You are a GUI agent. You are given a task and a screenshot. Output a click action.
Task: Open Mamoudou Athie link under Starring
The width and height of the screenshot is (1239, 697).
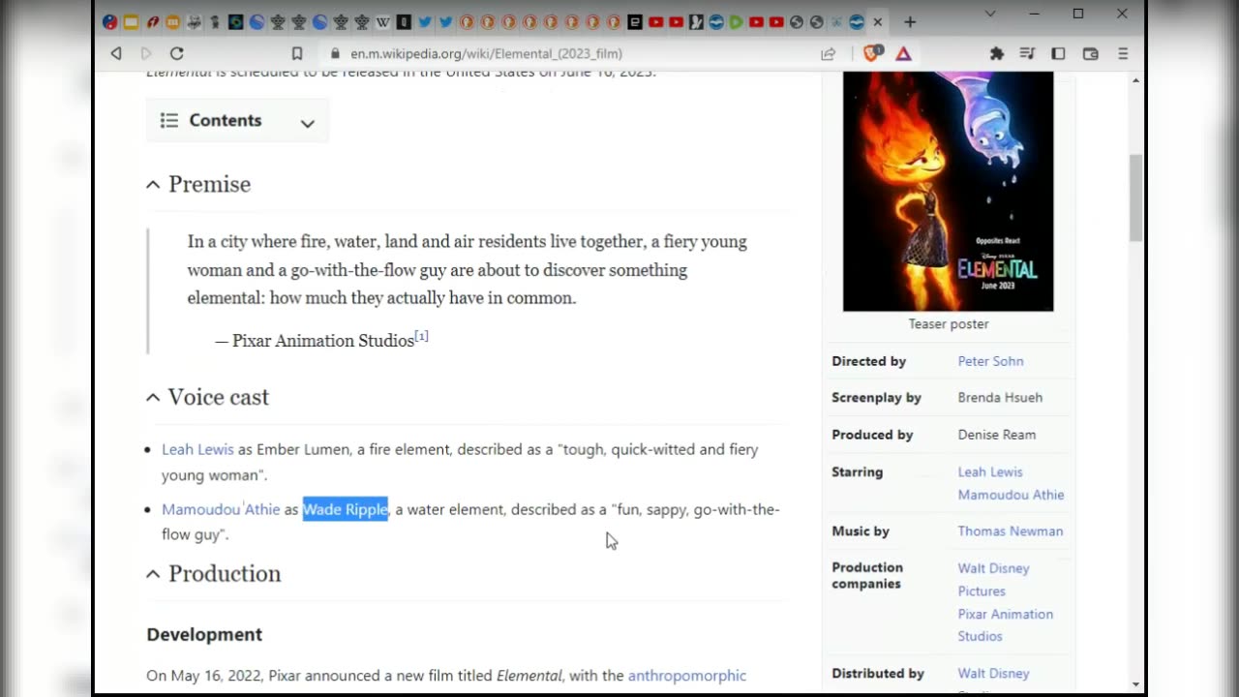pos(1011,495)
